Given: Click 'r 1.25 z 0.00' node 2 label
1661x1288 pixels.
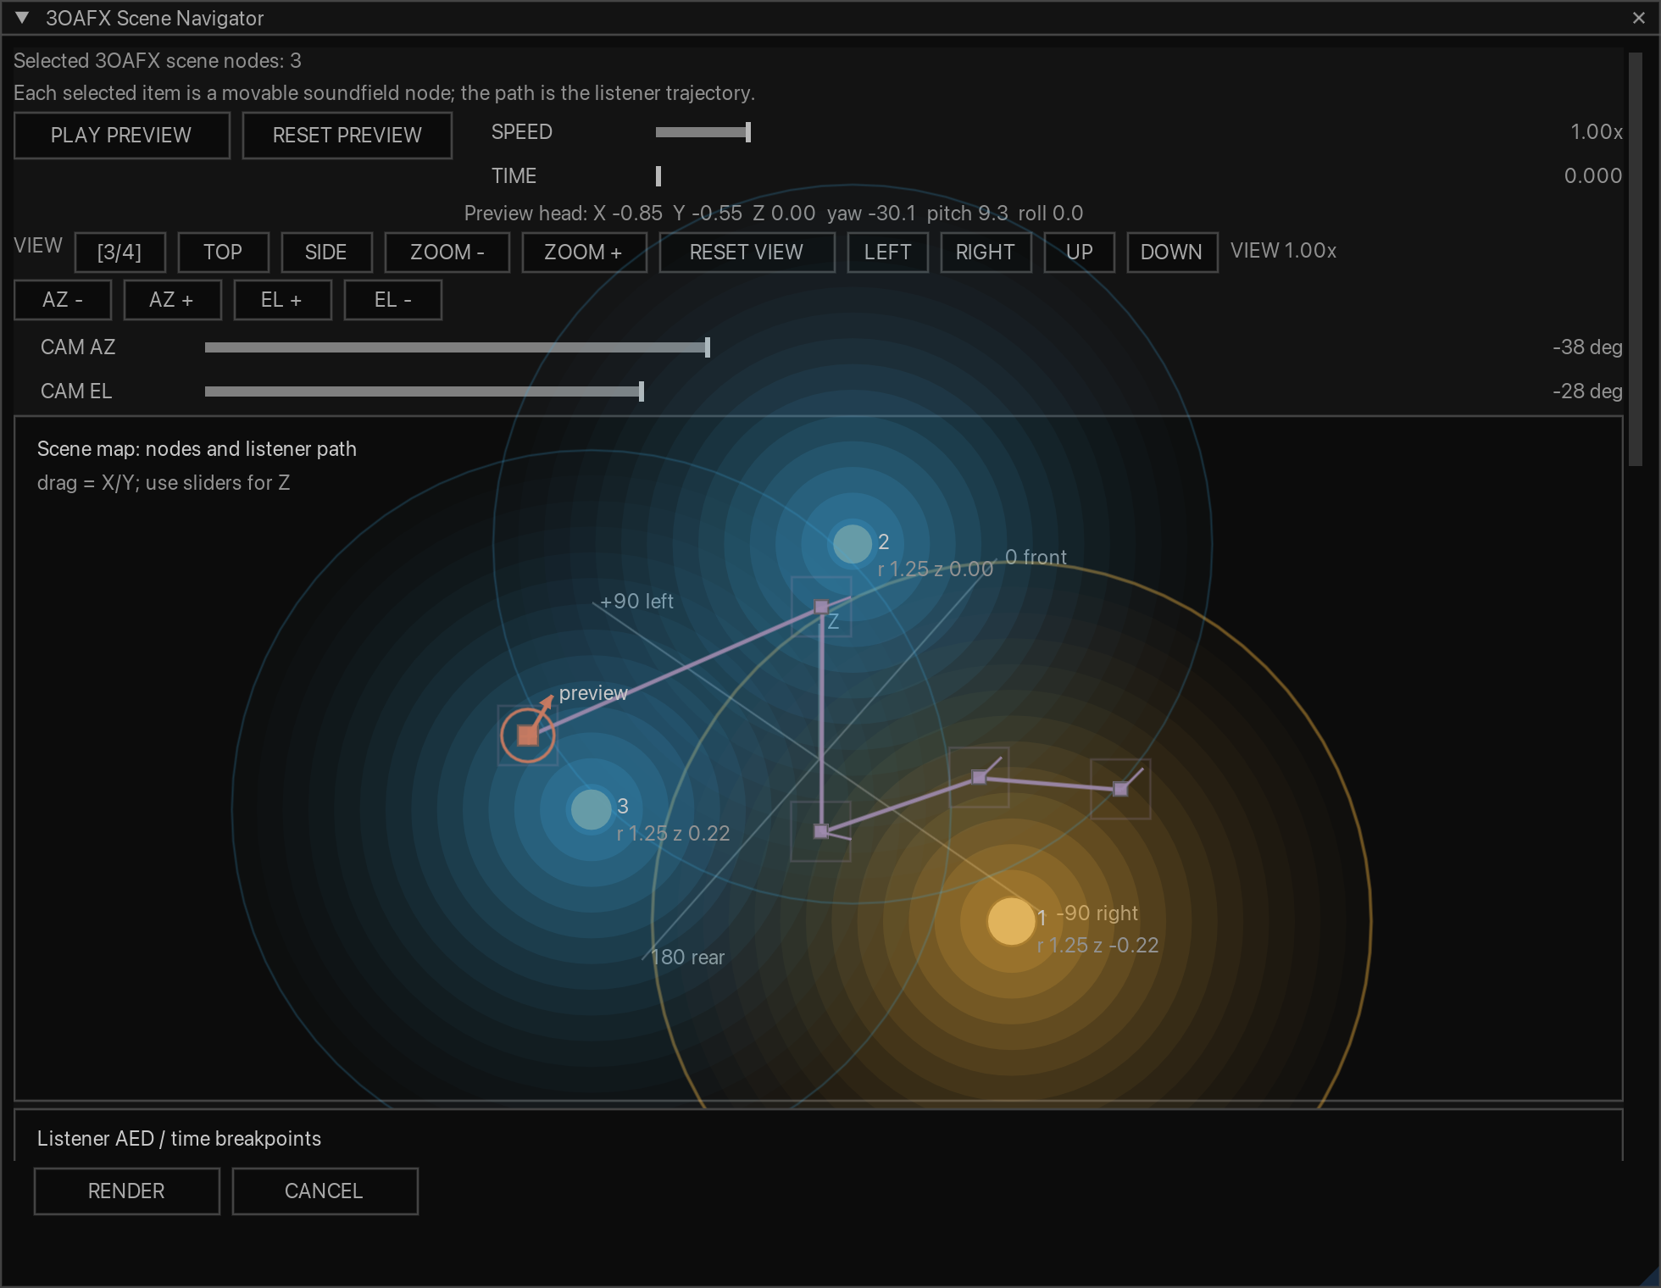Looking at the screenshot, I should pos(935,569).
